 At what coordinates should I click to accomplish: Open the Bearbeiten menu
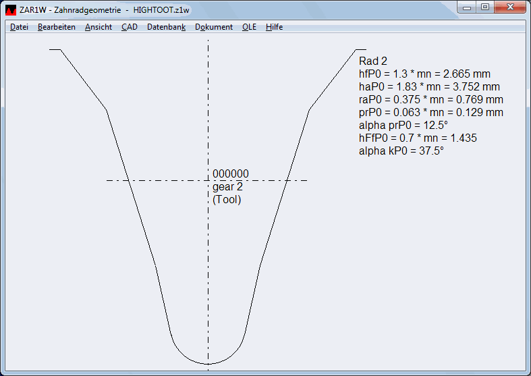point(56,27)
